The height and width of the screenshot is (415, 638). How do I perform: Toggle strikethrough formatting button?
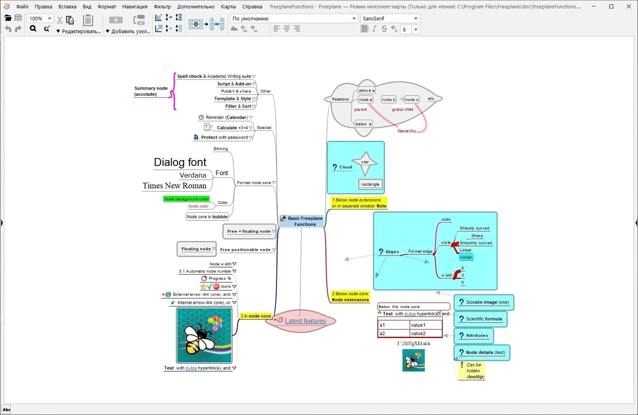point(384,29)
